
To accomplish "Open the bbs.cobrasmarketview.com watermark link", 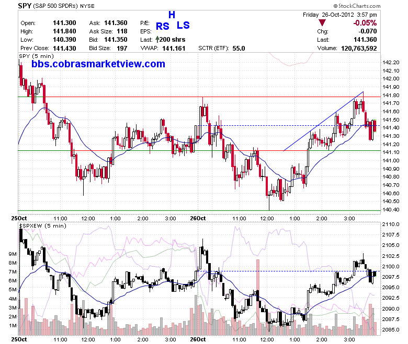I will click(x=98, y=64).
